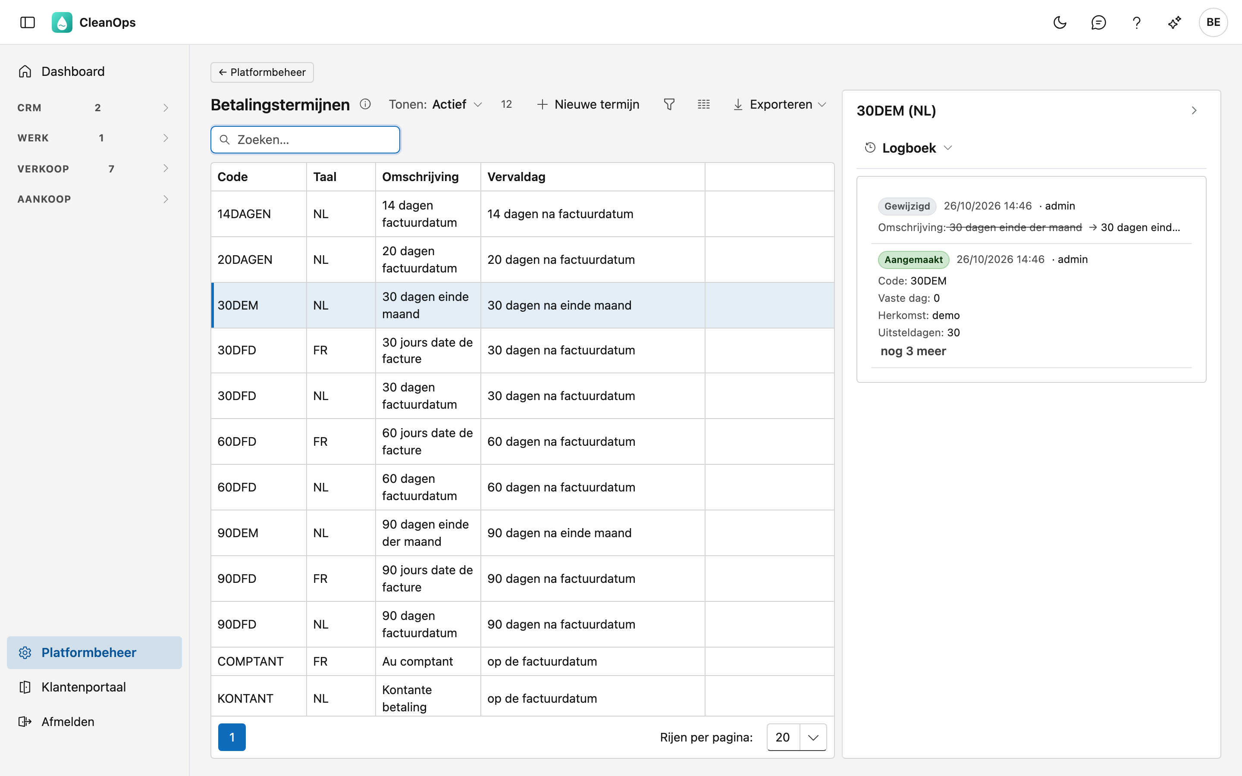Image resolution: width=1242 pixels, height=776 pixels.
Task: Open the chat messages icon
Action: pyautogui.click(x=1098, y=22)
